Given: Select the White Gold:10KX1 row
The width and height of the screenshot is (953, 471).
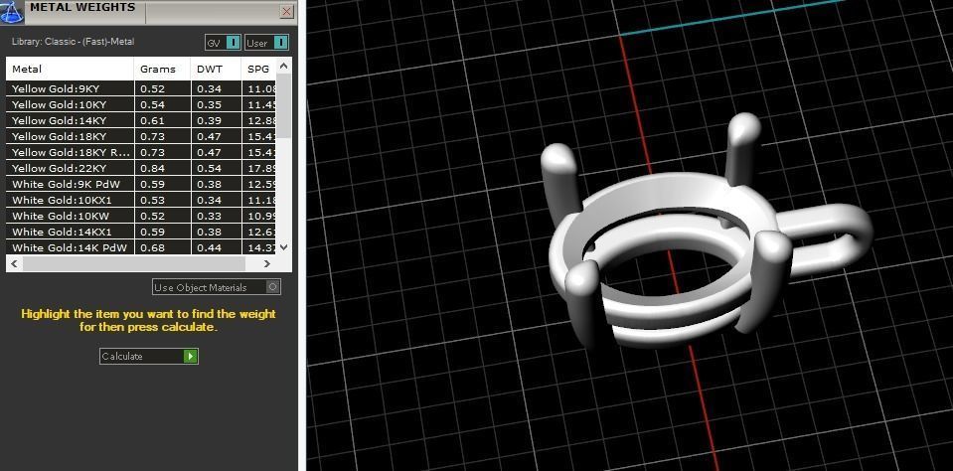Looking at the screenshot, I should pyautogui.click(x=141, y=200).
